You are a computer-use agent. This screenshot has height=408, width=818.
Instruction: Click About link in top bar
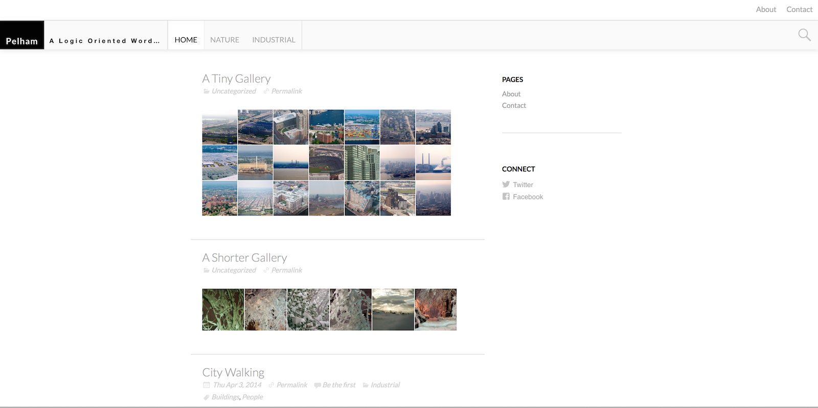[x=766, y=9]
